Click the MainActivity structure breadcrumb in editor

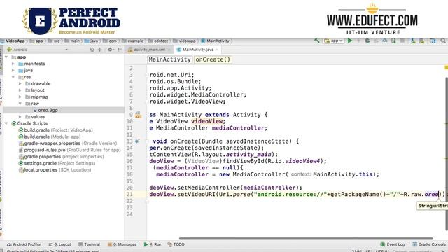pos(169,59)
